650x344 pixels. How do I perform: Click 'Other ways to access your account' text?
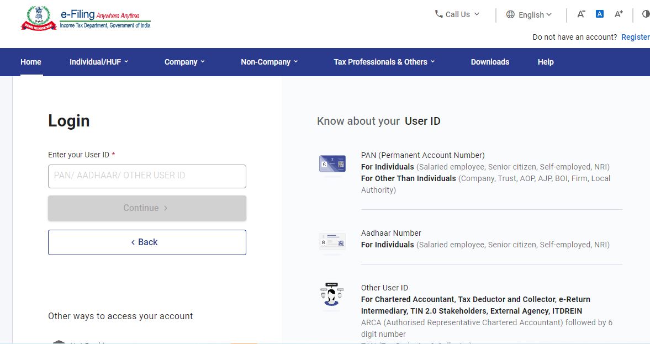pos(120,316)
